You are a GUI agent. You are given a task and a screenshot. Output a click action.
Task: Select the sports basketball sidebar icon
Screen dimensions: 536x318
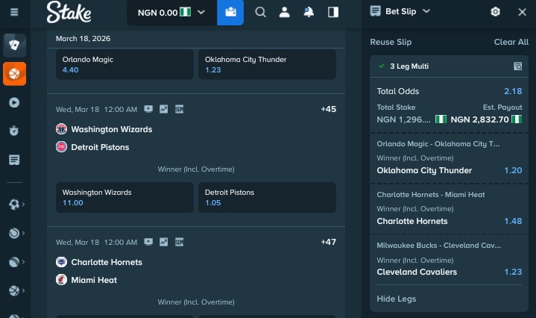[x=14, y=74]
